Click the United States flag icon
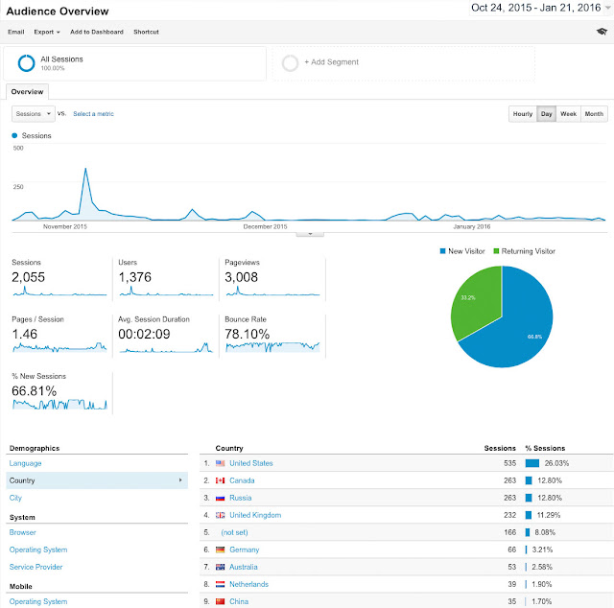Screen dimensions: 614x608 coord(220,463)
